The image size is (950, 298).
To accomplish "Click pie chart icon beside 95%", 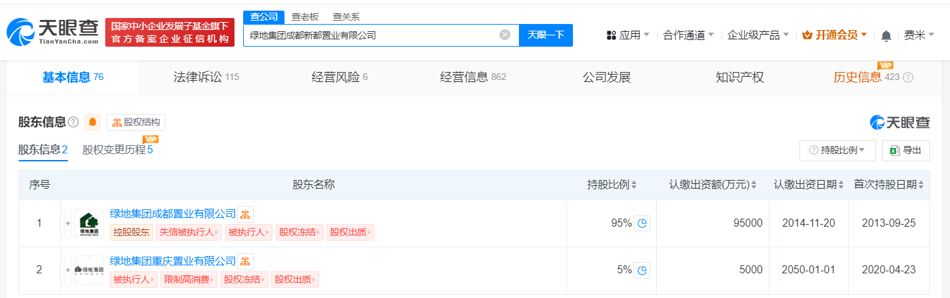I will [642, 223].
